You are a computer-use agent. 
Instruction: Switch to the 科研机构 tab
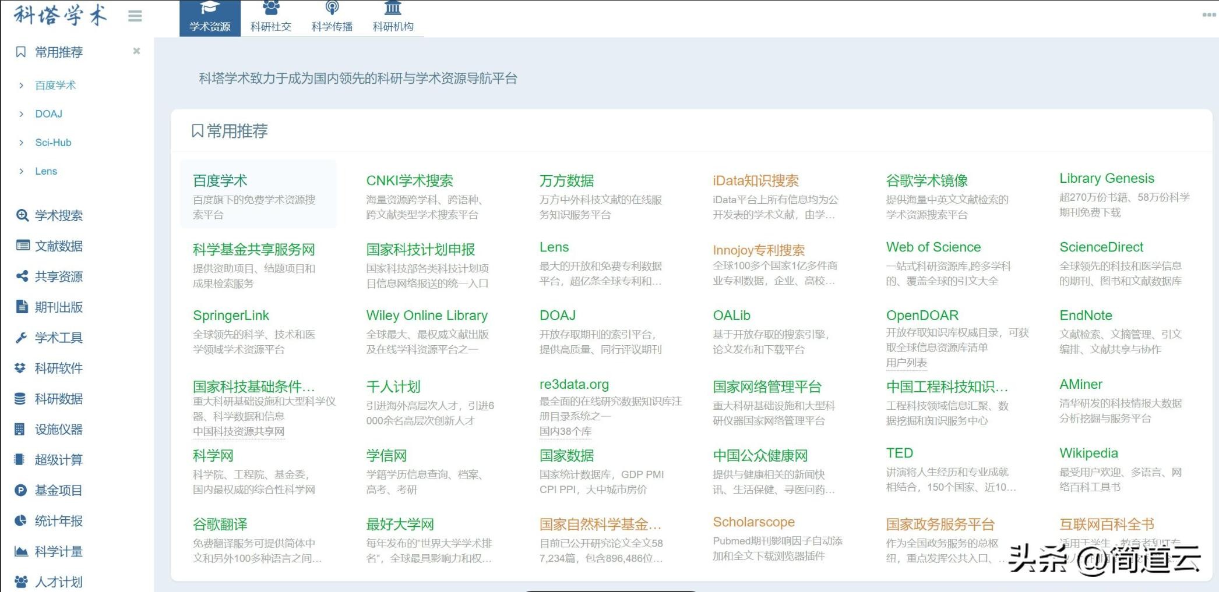pos(393,18)
